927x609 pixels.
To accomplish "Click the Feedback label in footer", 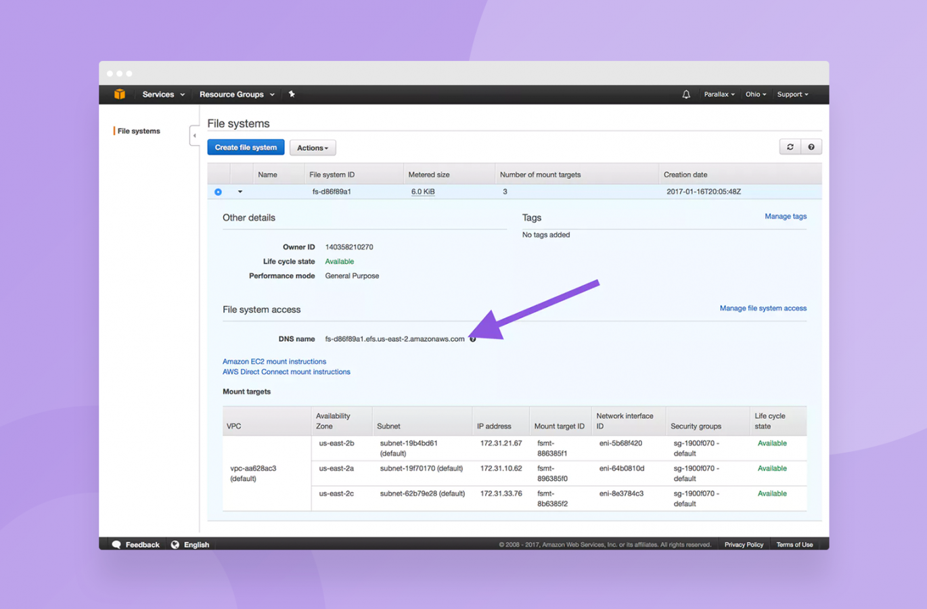I will coord(142,545).
